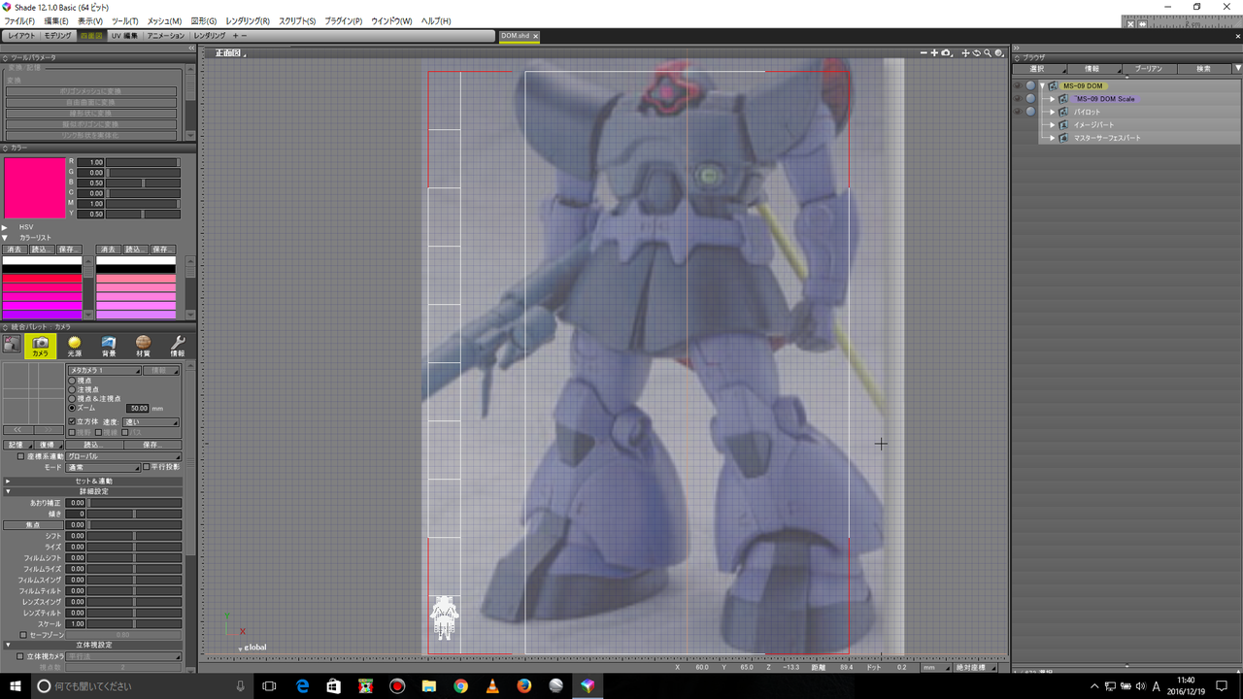The image size is (1243, 699).
Task: Open the カメラ (camera) palette tab
Action: [40, 347]
